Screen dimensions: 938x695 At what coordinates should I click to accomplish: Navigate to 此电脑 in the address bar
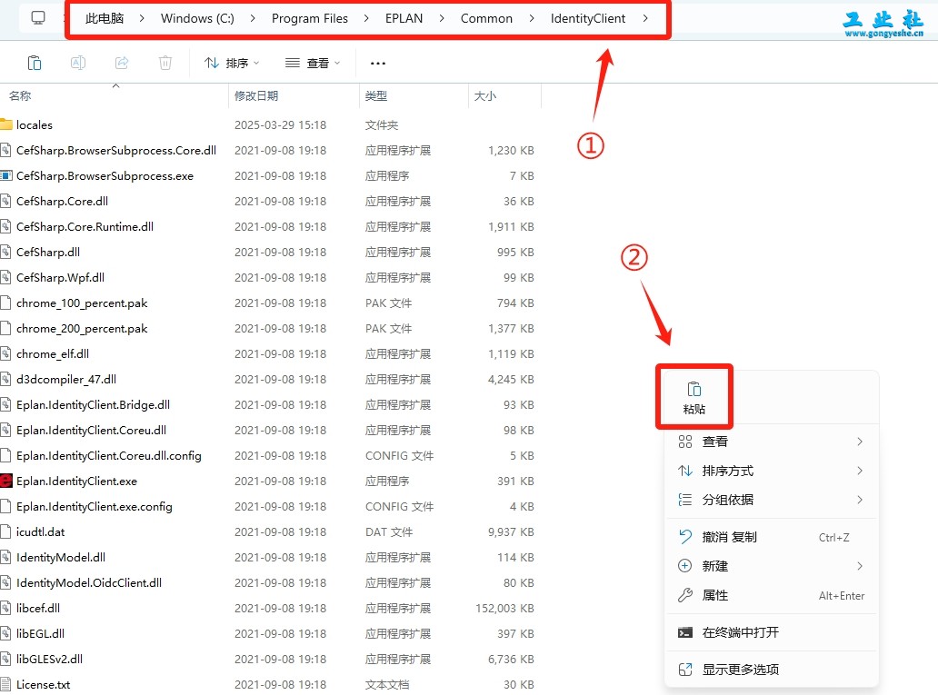[105, 18]
